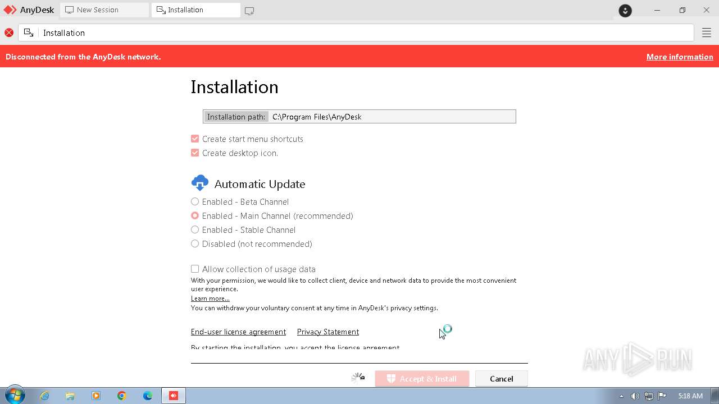Click the address field showing Installation
Viewport: 719px width, 404px height.
coord(356,33)
